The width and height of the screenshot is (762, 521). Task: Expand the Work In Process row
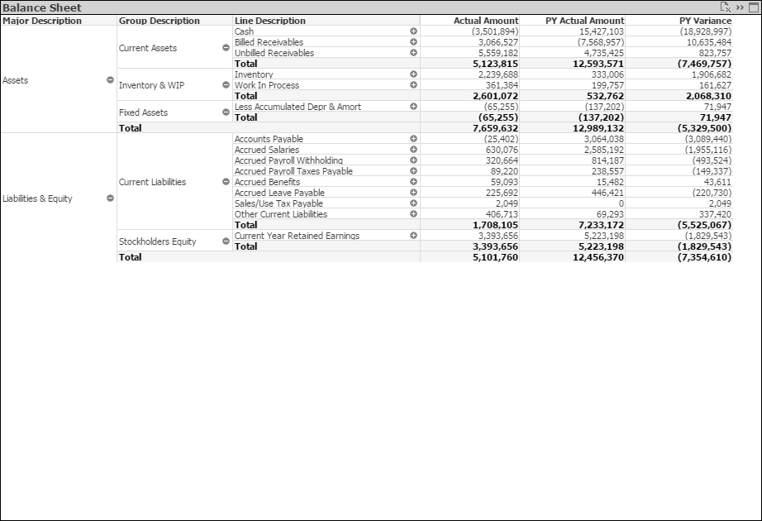pyautogui.click(x=413, y=85)
